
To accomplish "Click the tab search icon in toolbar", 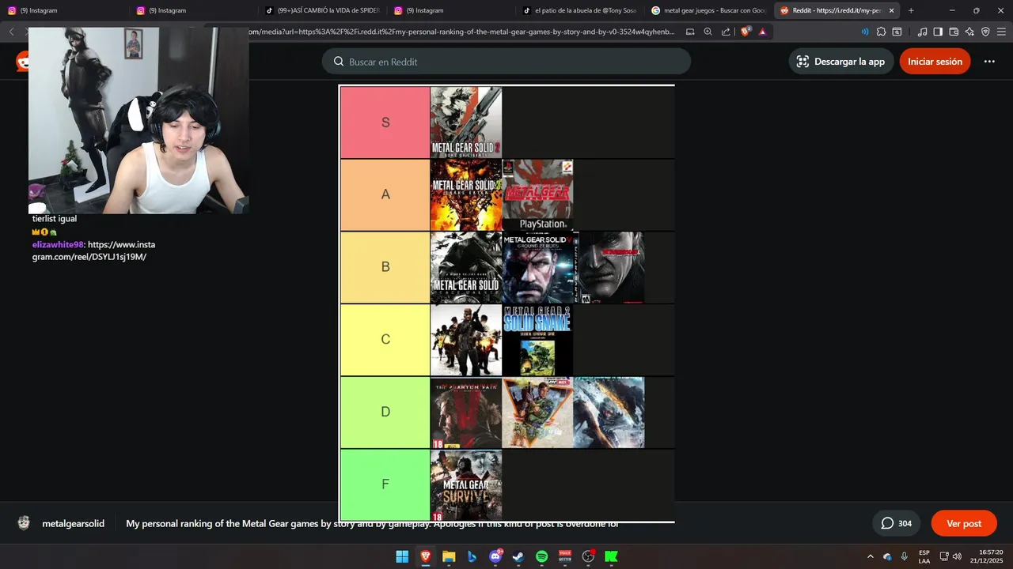I will pyautogui.click(x=897, y=32).
